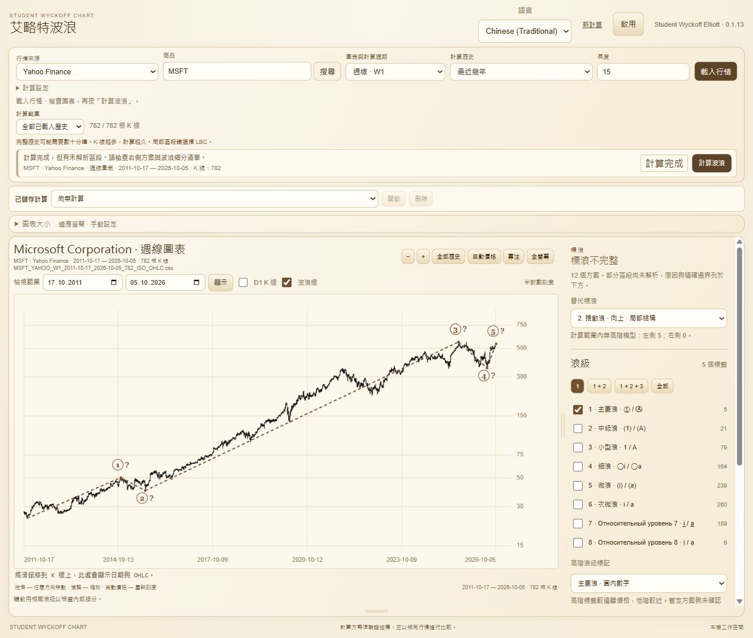Open the 週線 · W1 timeframe dropdown
This screenshot has height=638, width=753.
(x=395, y=71)
